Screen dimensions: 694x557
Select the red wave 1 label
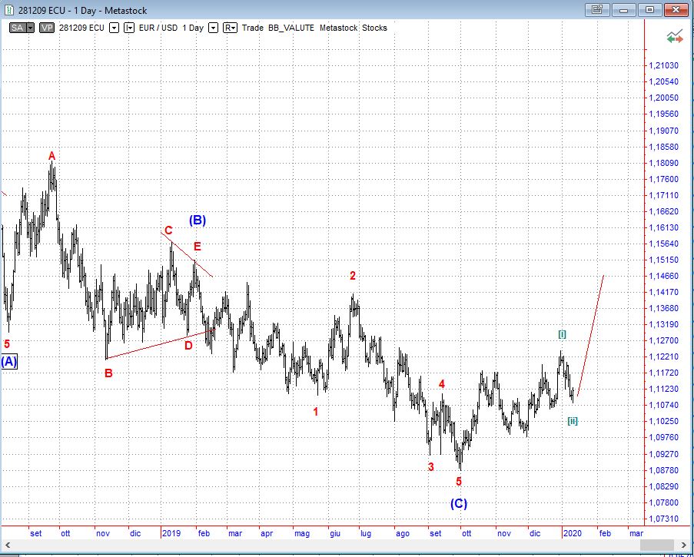click(316, 412)
